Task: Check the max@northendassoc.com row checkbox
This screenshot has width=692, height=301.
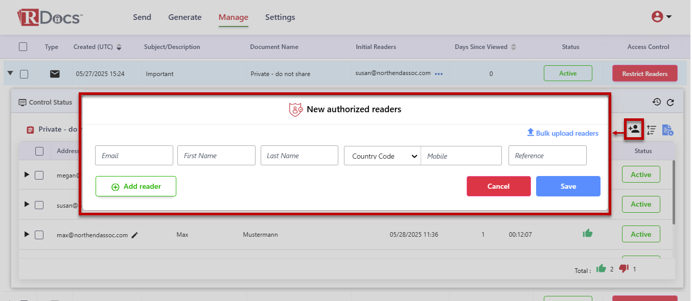Action: 39,235
